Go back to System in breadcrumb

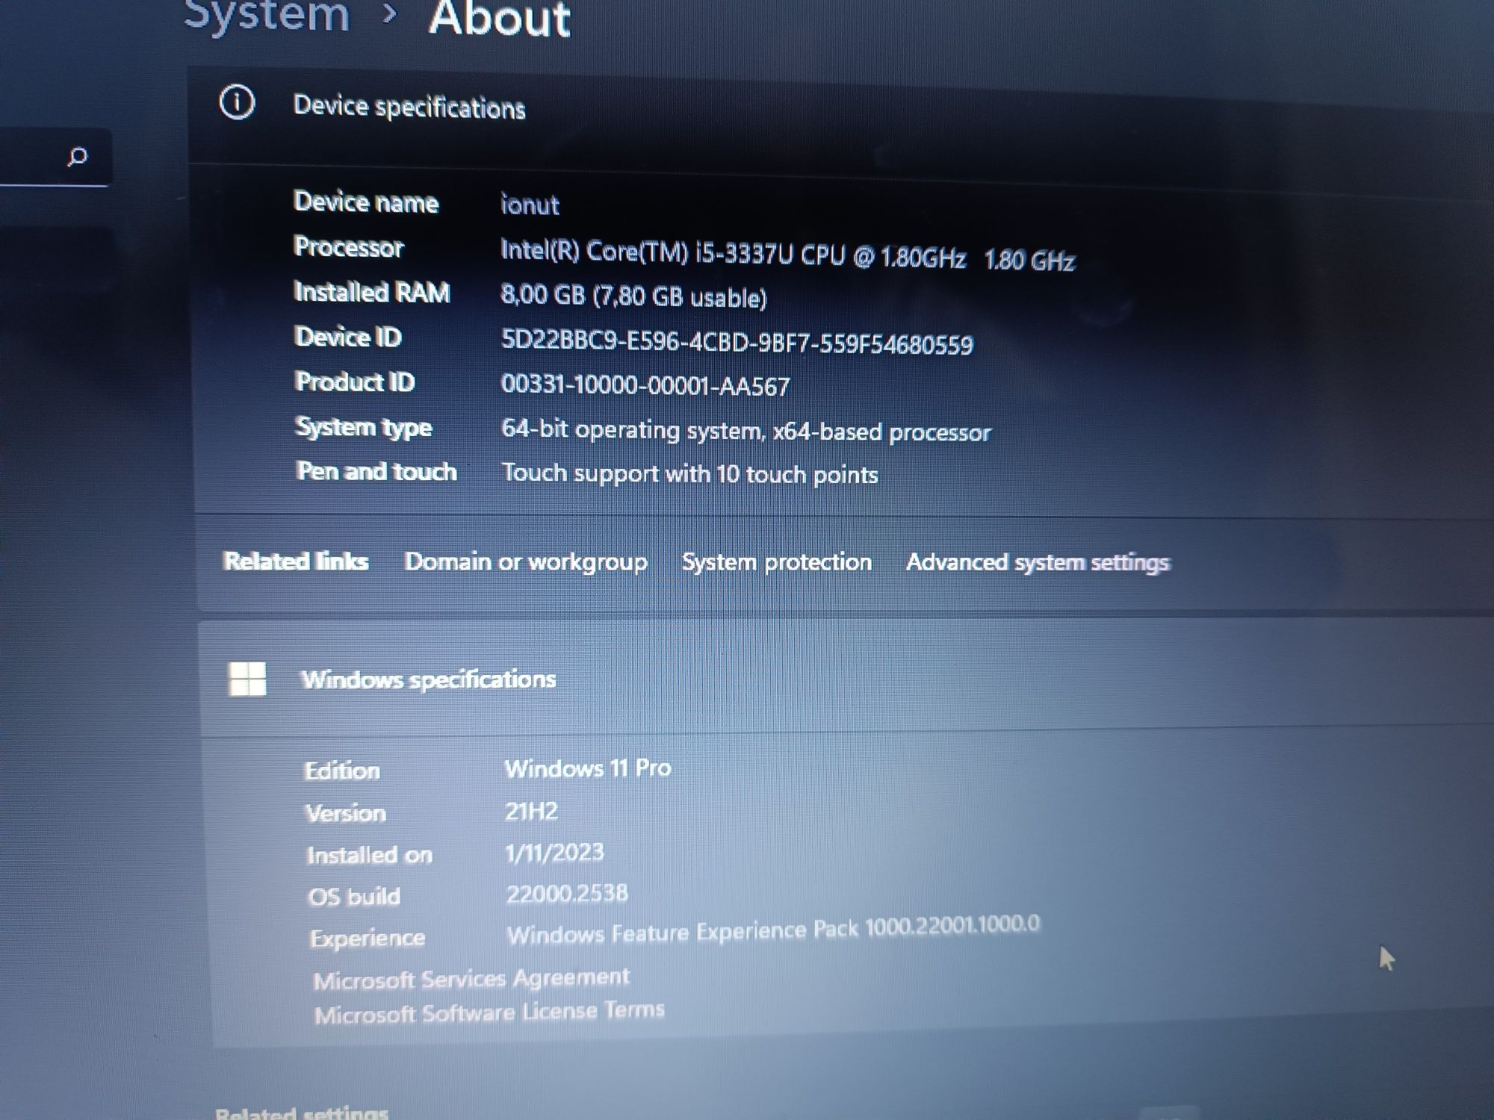pyautogui.click(x=267, y=15)
